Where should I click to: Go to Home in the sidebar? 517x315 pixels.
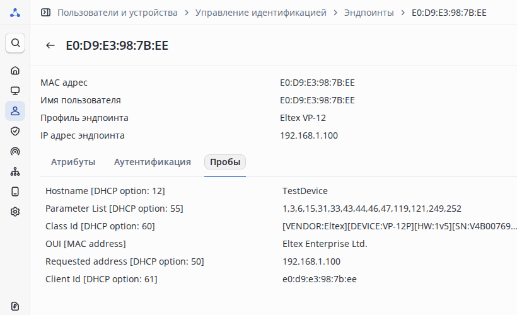pos(15,71)
